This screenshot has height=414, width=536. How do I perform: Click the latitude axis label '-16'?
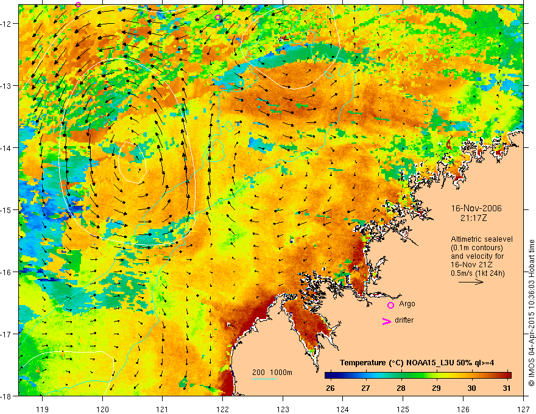[x=6, y=272]
